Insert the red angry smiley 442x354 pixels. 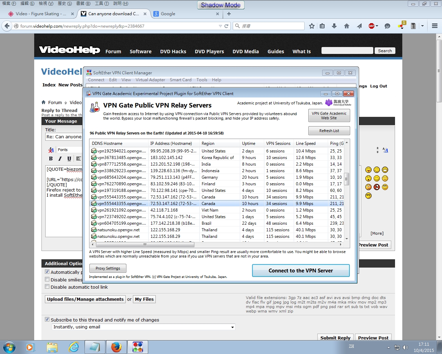(377, 187)
